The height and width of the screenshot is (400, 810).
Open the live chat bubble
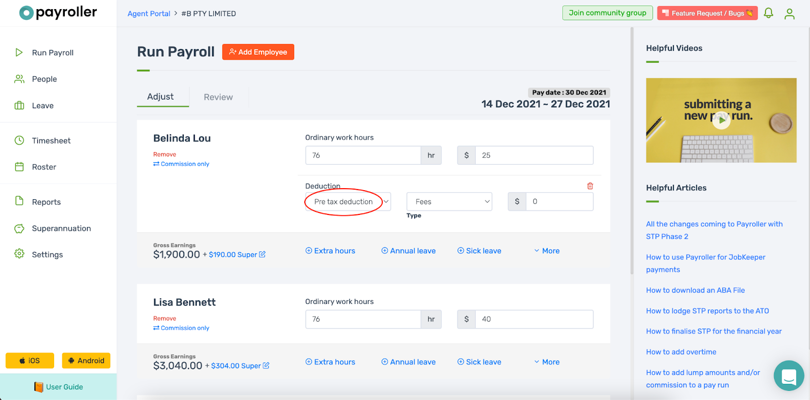[789, 376]
